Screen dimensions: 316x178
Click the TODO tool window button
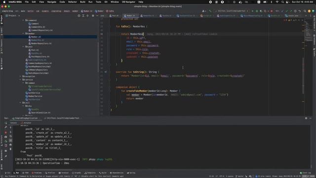click(25, 173)
